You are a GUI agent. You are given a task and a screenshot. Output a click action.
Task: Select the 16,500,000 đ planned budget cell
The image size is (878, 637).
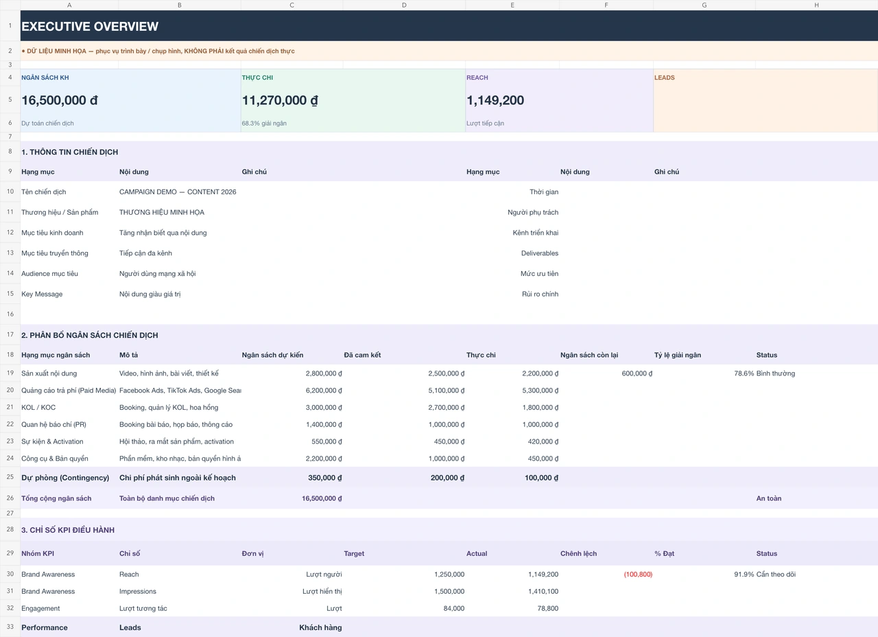(130, 100)
